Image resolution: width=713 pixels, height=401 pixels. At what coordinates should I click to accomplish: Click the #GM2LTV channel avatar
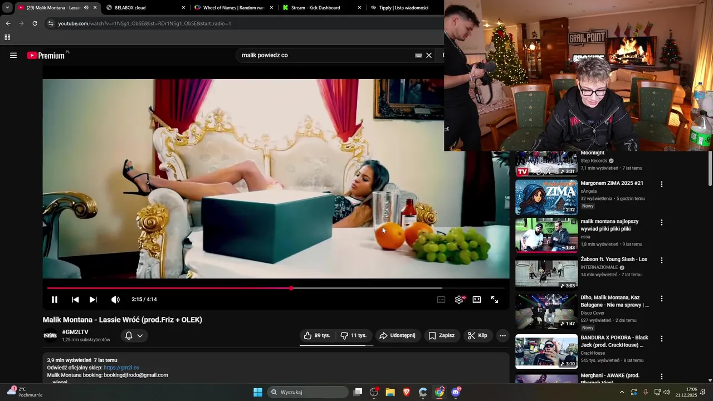tap(50, 335)
